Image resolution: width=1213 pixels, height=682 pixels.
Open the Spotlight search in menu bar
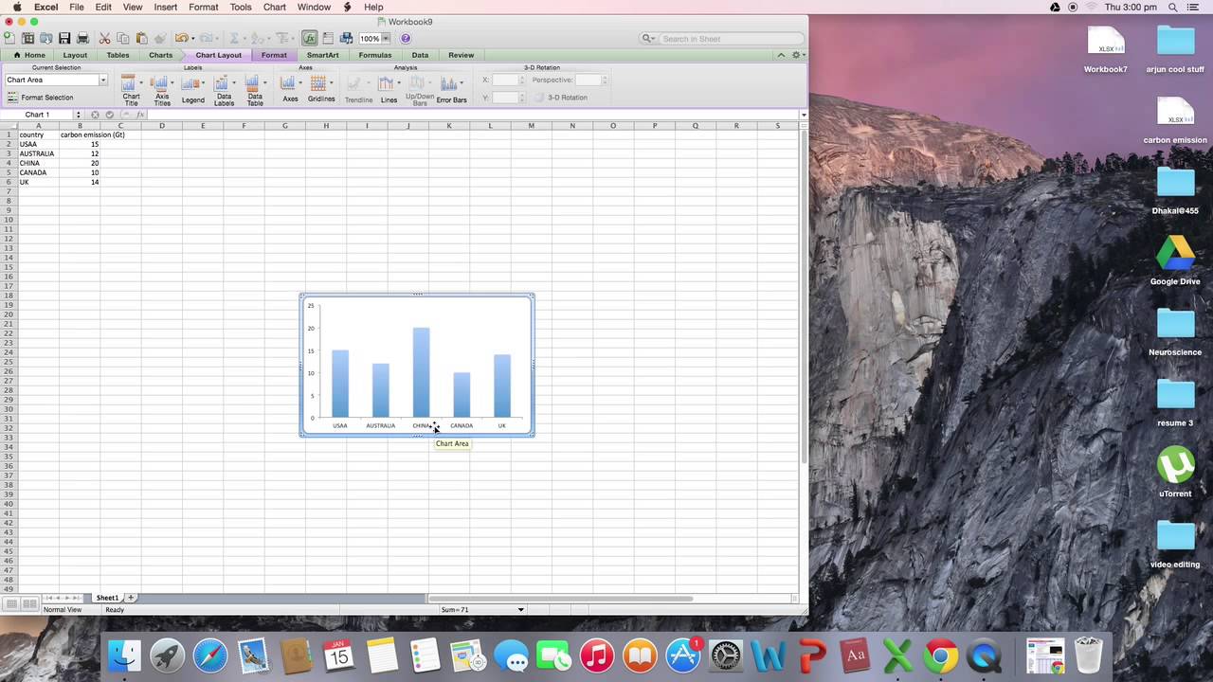point(1173,7)
